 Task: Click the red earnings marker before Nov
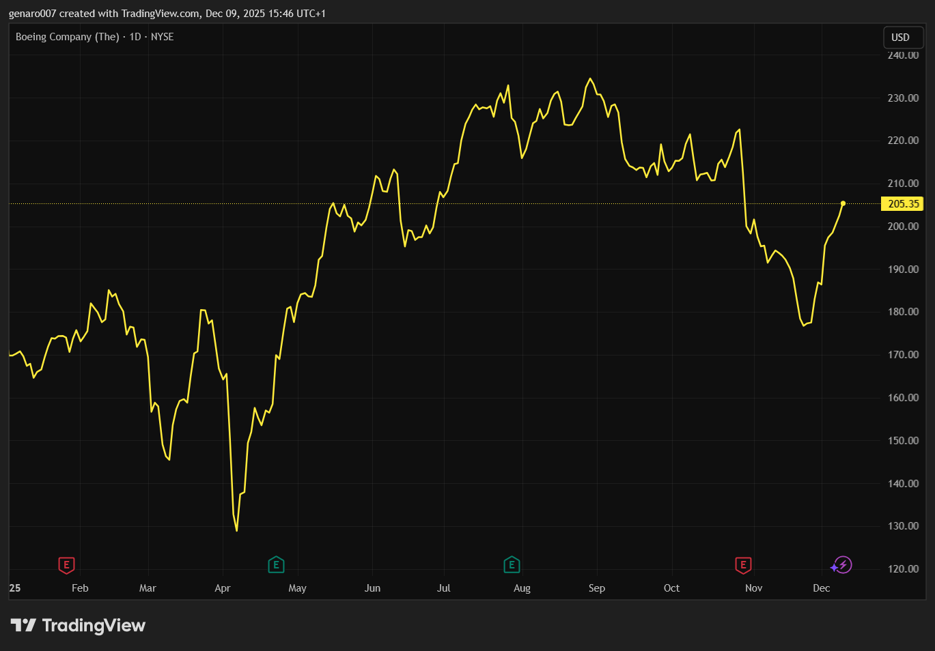[743, 565]
